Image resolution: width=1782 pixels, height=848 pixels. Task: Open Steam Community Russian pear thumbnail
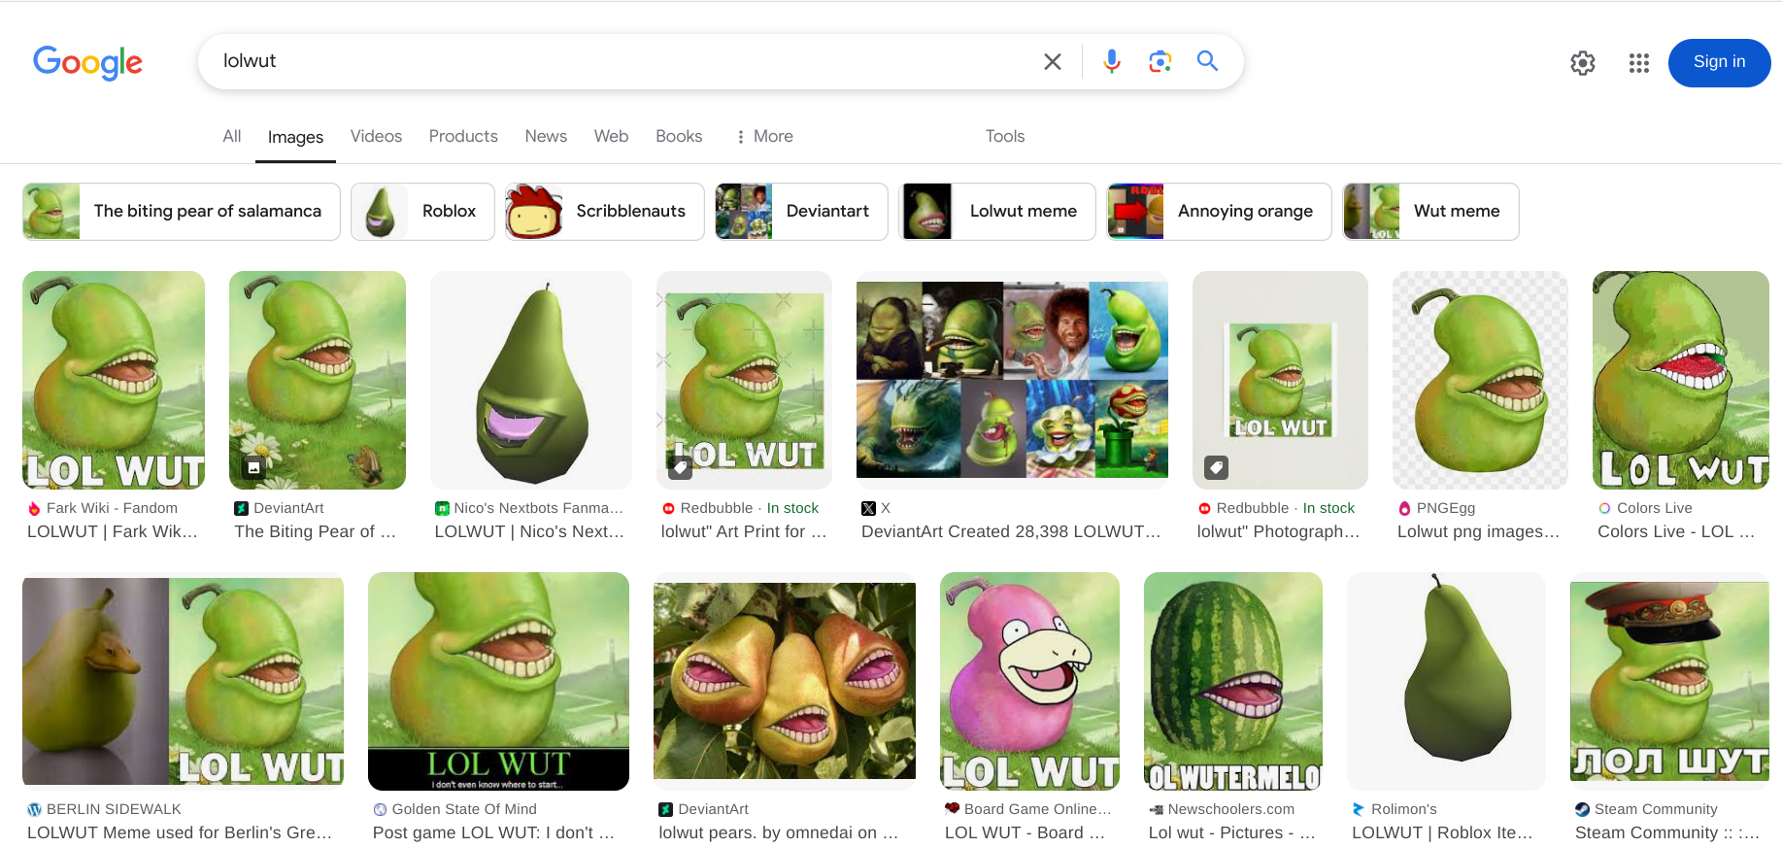tap(1669, 681)
